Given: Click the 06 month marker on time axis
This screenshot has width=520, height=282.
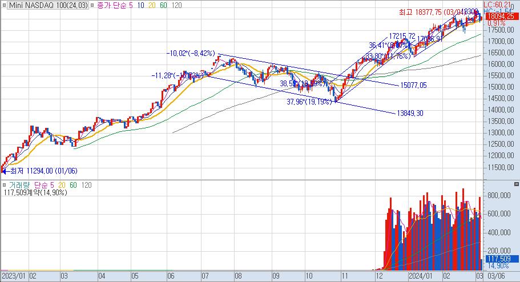Looking at the screenshot, I should (171, 276).
